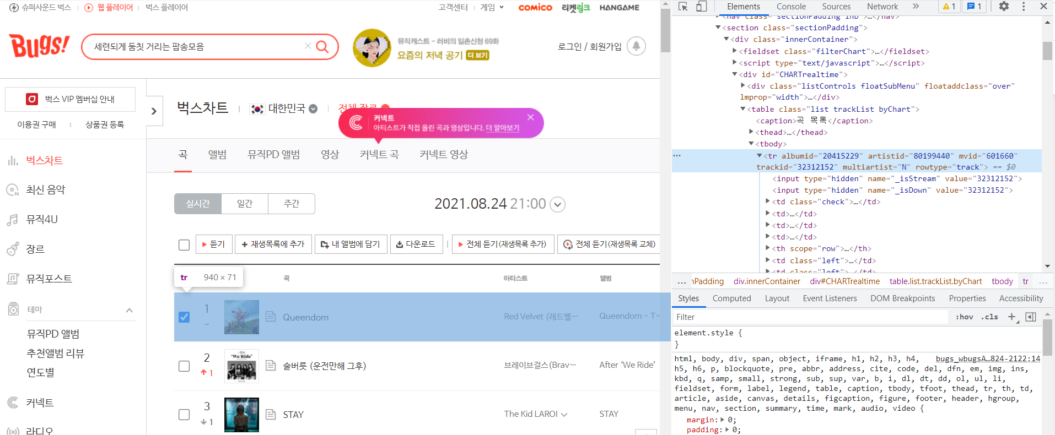Open the Computed styles tab
Viewport: 1055px width, 435px height.
point(731,298)
